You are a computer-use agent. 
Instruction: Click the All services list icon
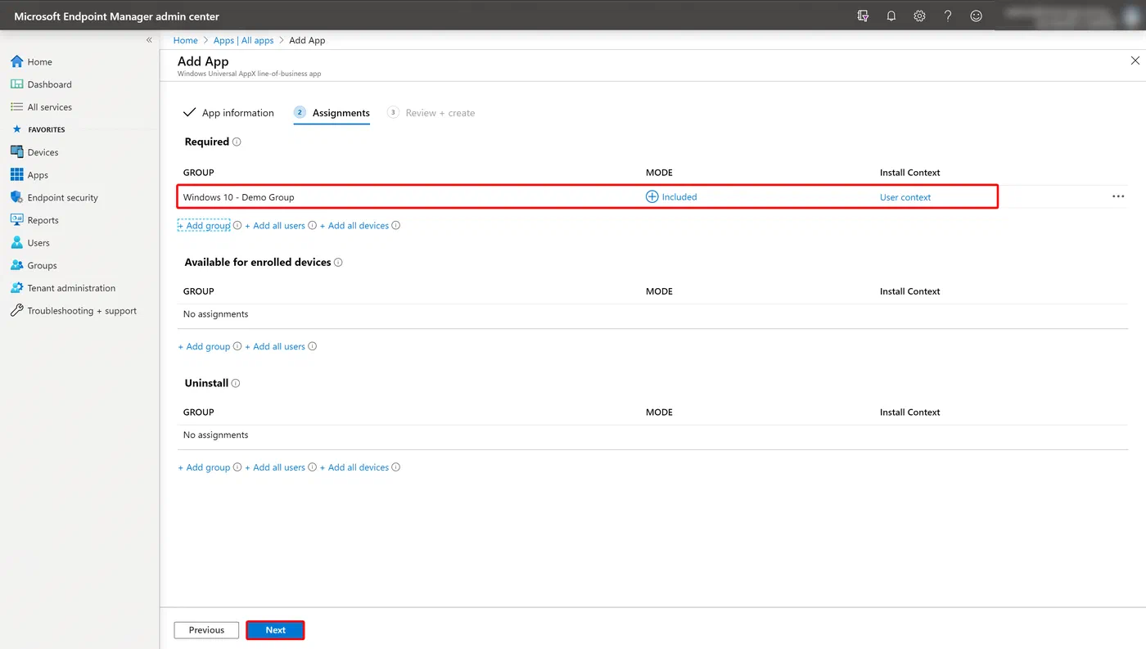point(16,107)
